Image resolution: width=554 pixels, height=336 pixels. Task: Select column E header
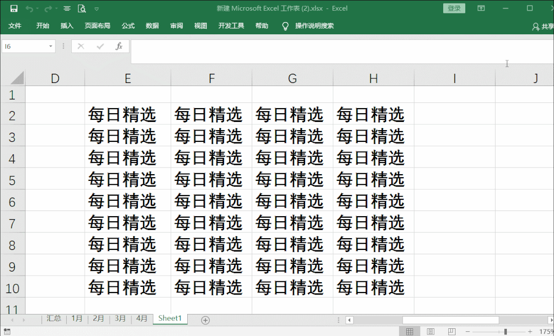(x=128, y=78)
